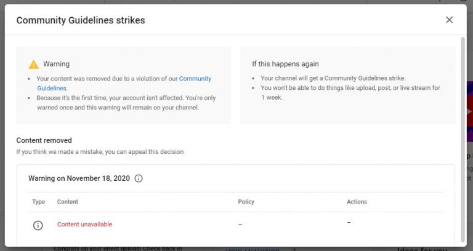Click the dash under the Policy column
This screenshot has width=473, height=251.
pyautogui.click(x=240, y=225)
